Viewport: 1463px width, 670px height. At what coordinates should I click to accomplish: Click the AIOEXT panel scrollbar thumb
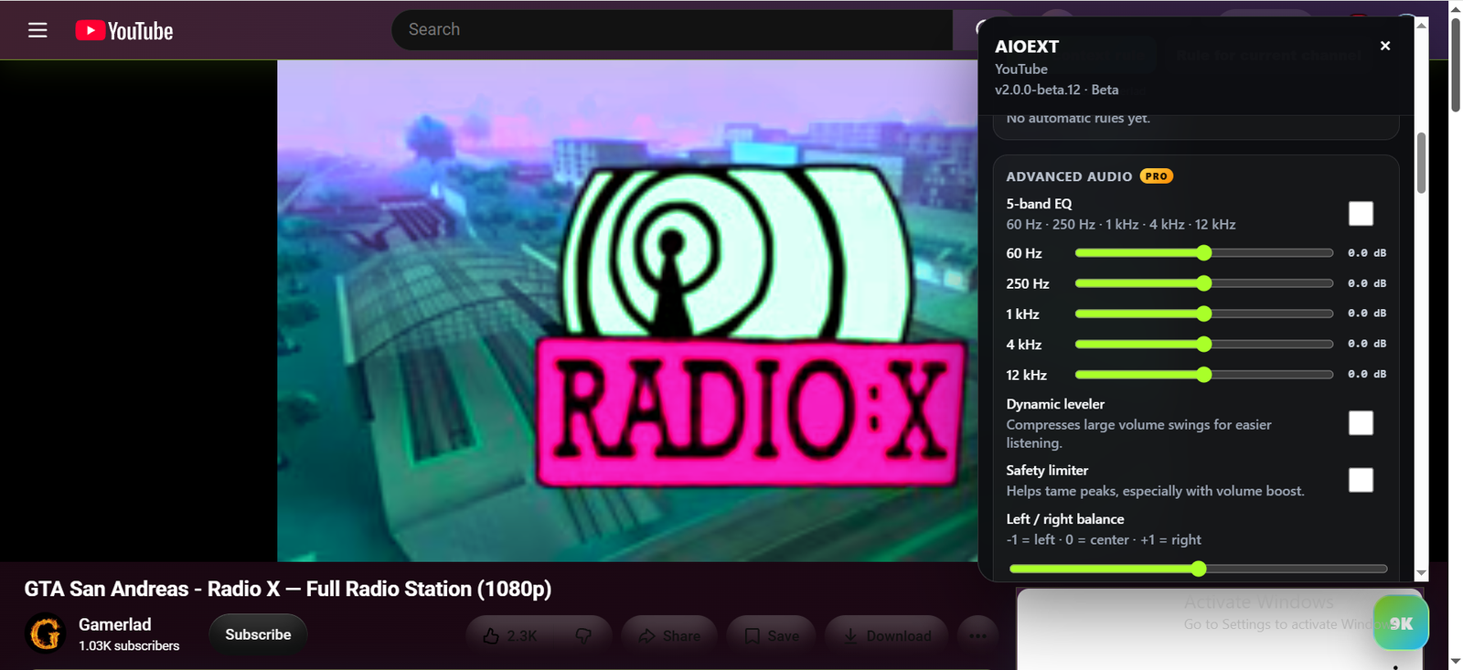[1421, 163]
